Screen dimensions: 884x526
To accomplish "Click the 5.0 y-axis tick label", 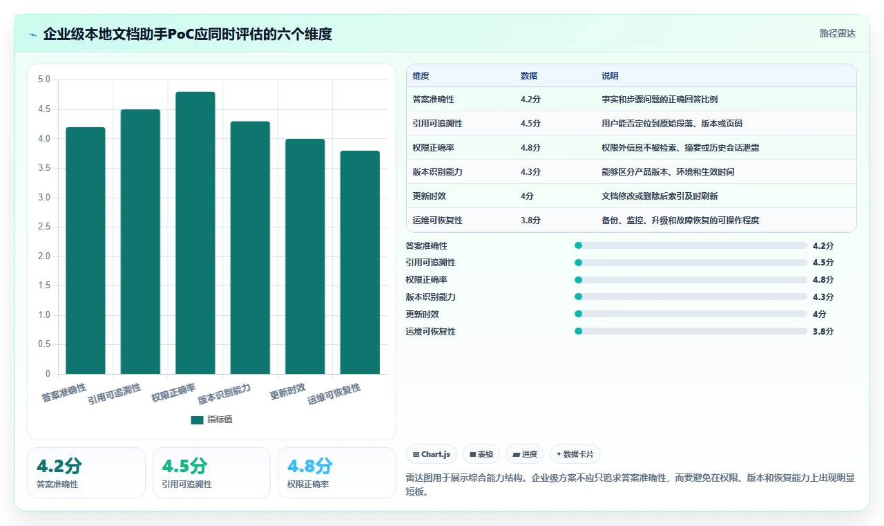I will [44, 79].
